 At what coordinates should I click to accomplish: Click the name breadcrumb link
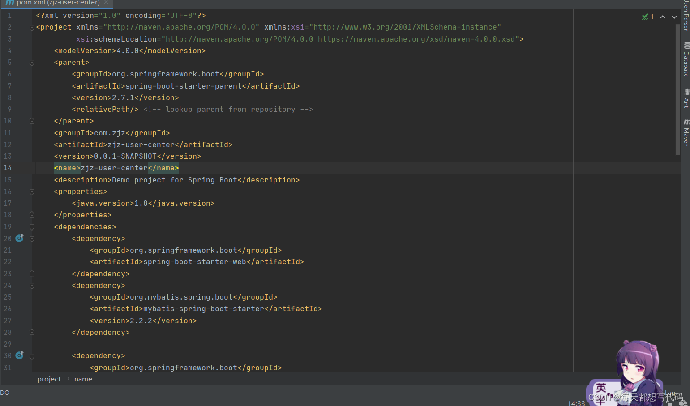[x=83, y=379]
